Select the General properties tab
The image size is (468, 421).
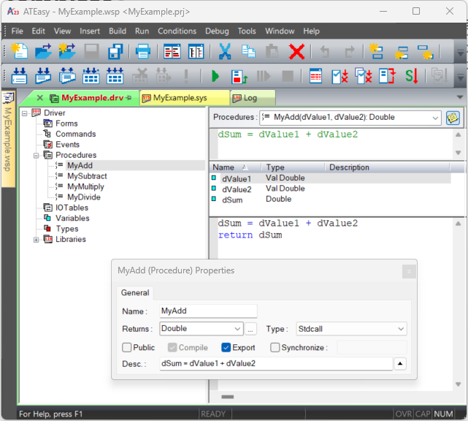[x=135, y=292]
